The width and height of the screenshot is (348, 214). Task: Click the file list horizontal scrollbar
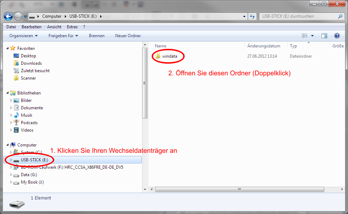(240, 189)
